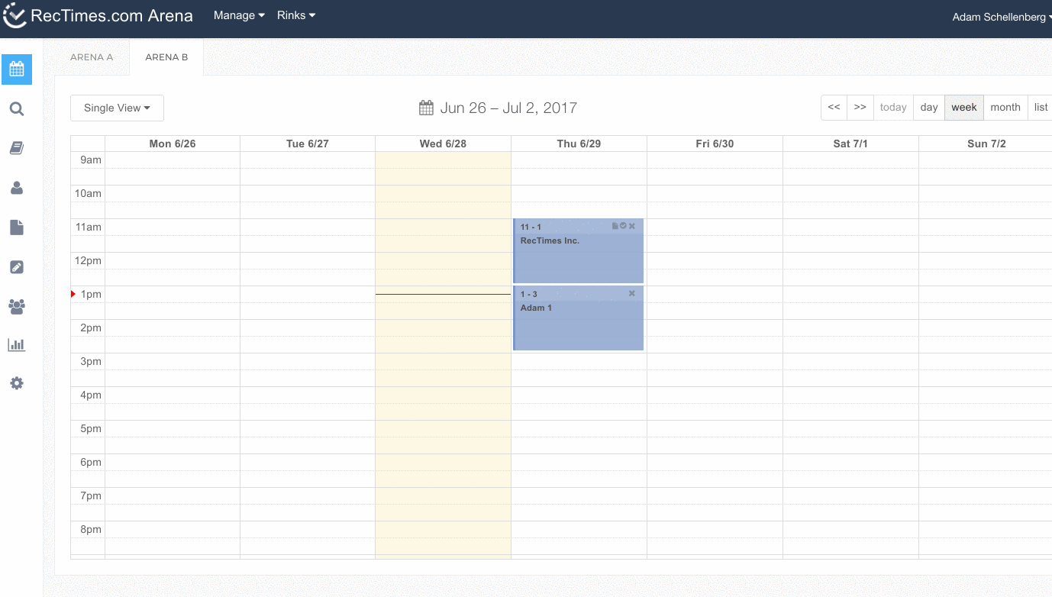Open the Manage dropdown menu
The height and width of the screenshot is (597, 1052).
[239, 15]
